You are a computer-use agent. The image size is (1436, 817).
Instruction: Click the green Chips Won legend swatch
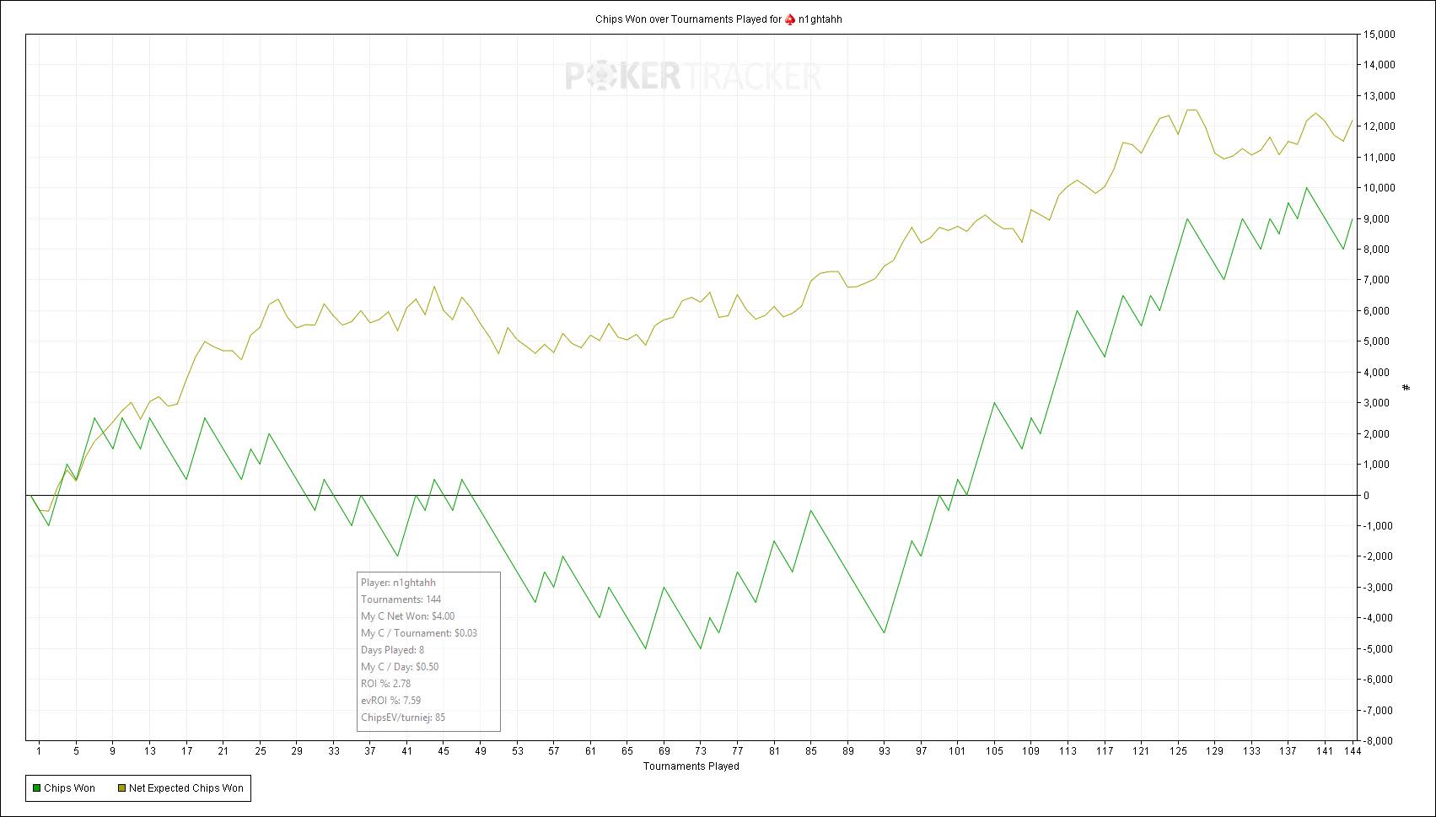coord(36,788)
